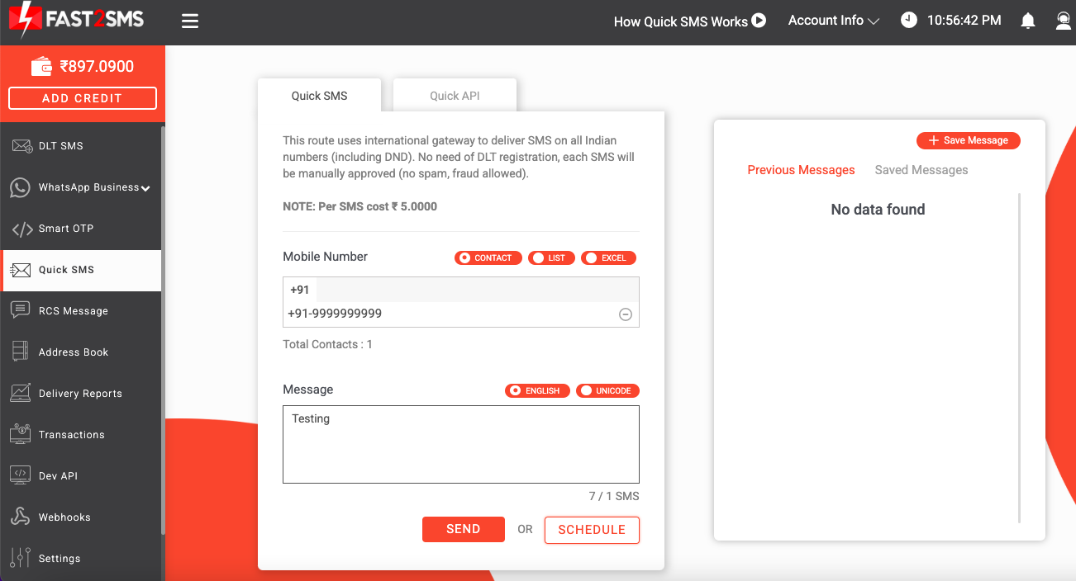This screenshot has width=1076, height=581.
Task: Select ENGLISH message language
Action: point(537,391)
